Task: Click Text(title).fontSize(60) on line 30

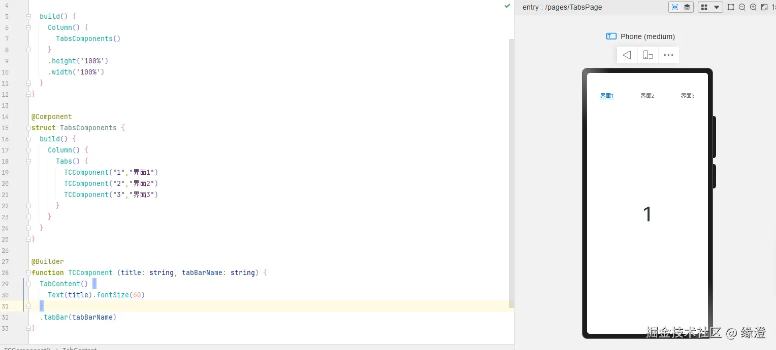Action: tap(96, 295)
